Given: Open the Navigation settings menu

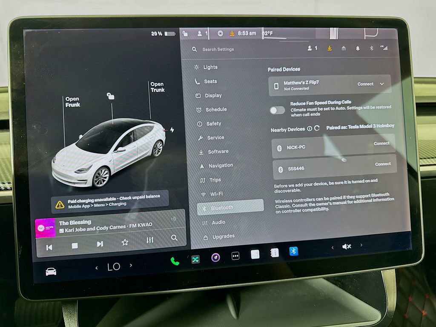Looking at the screenshot, I should pyautogui.click(x=216, y=166).
